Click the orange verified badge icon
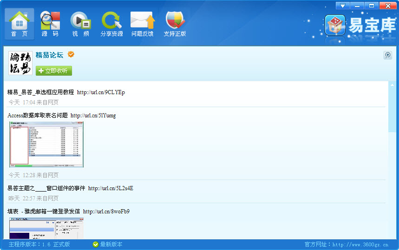Screen dimensions: 399x250 tap(71, 54)
